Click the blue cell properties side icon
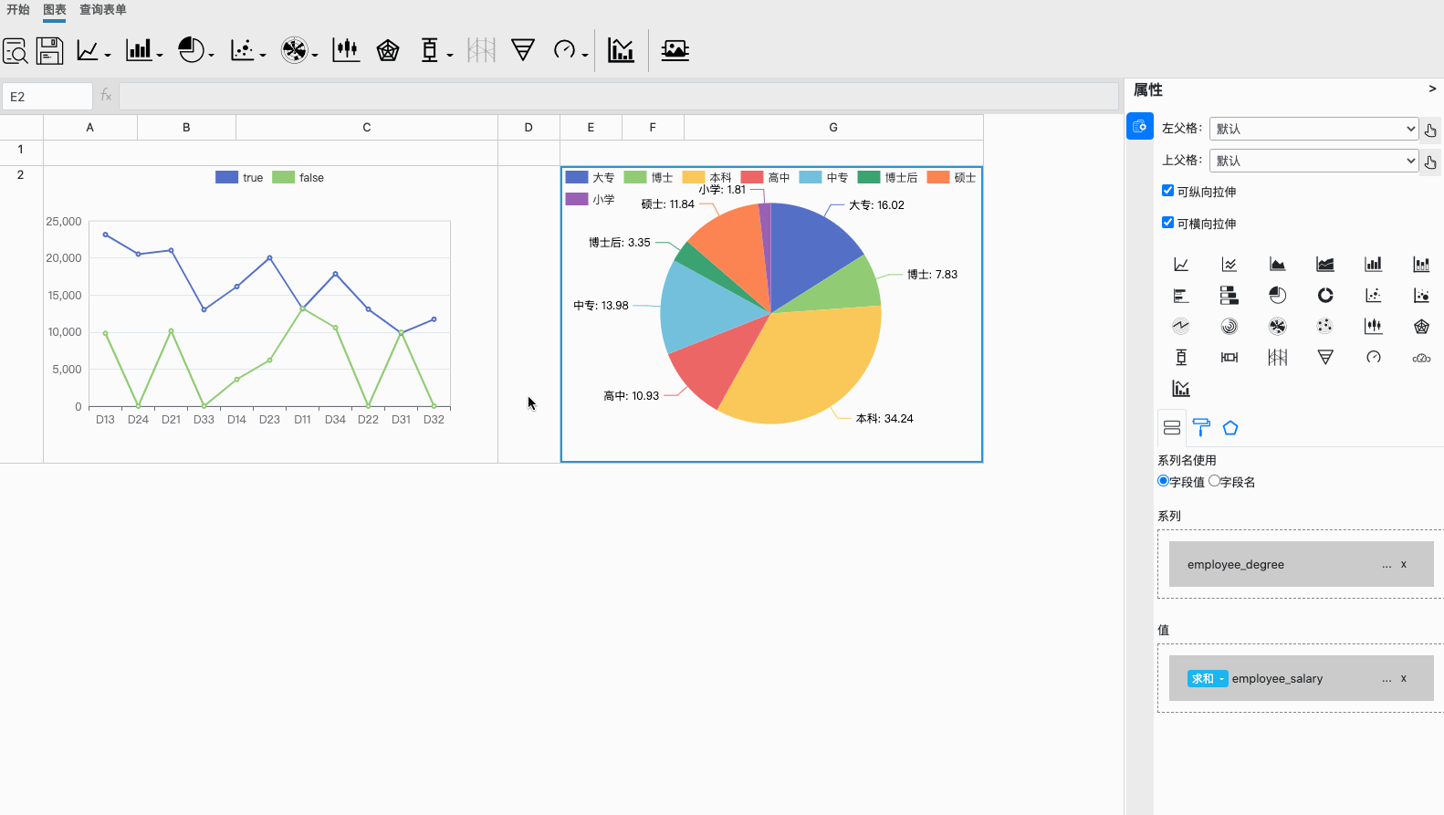Screen dimensions: 1444x815 click(x=1139, y=126)
